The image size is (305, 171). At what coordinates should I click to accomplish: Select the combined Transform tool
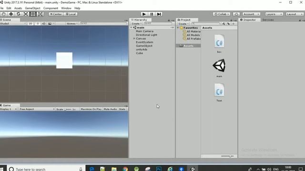click(40, 14)
